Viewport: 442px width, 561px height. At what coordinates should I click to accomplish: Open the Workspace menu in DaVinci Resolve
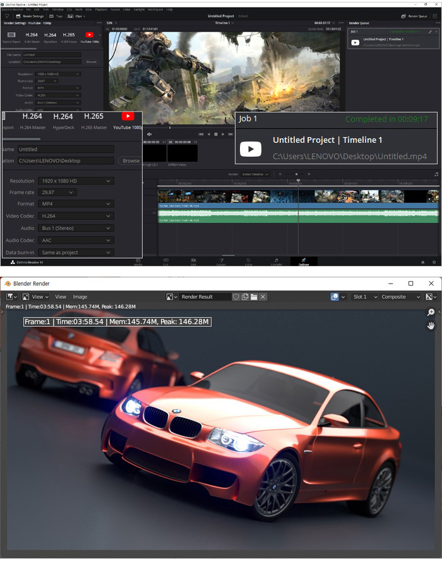coord(155,9)
